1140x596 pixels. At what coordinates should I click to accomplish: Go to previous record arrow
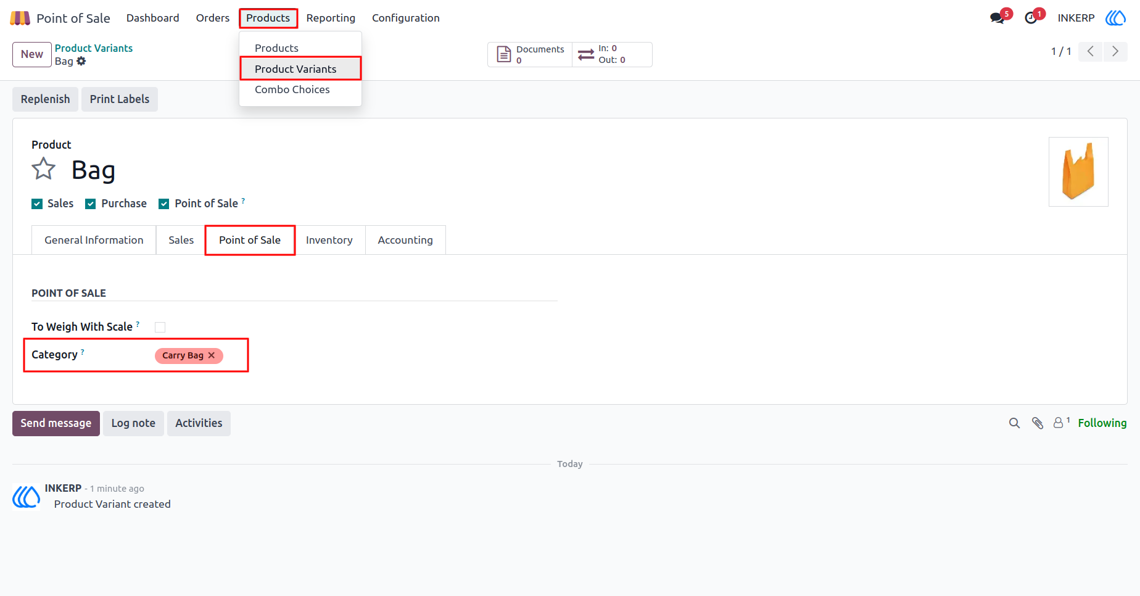pyautogui.click(x=1091, y=51)
